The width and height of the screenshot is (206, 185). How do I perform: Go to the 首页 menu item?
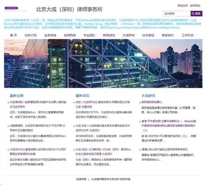tap(13, 35)
